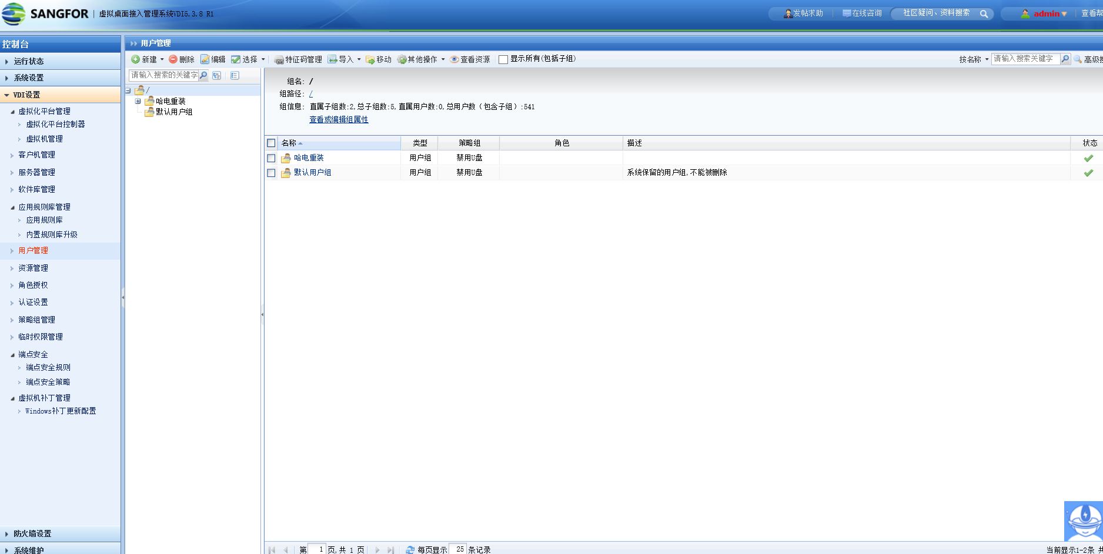Screen dimensions: 1103x554
Task: Click the 删除 (Delete) red icon
Action: click(x=173, y=59)
